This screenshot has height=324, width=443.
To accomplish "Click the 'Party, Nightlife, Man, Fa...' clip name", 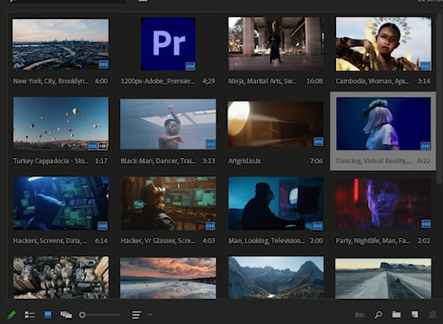I will [x=373, y=241].
